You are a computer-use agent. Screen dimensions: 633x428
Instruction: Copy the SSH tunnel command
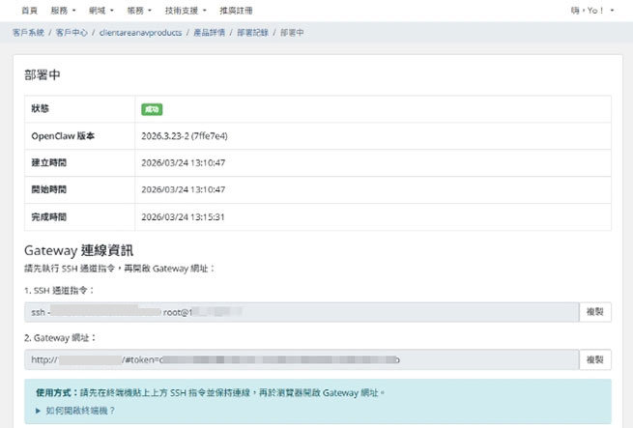(595, 312)
